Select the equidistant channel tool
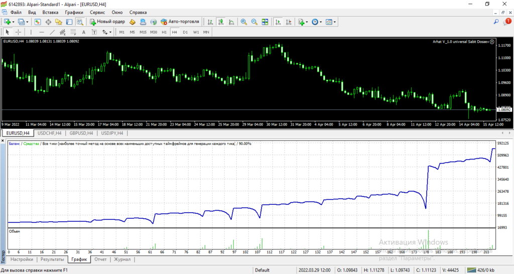The height and width of the screenshot is (274, 514). click(63, 32)
